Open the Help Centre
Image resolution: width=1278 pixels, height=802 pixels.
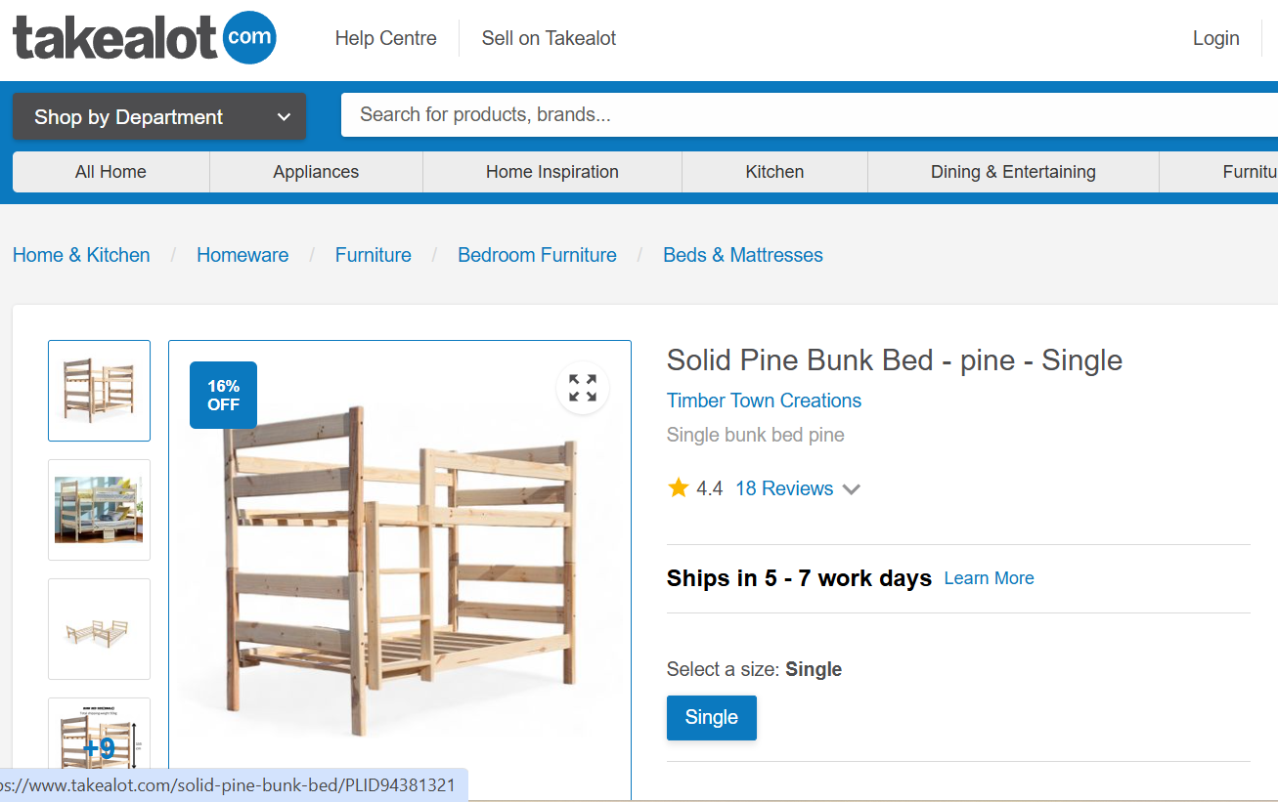385,38
